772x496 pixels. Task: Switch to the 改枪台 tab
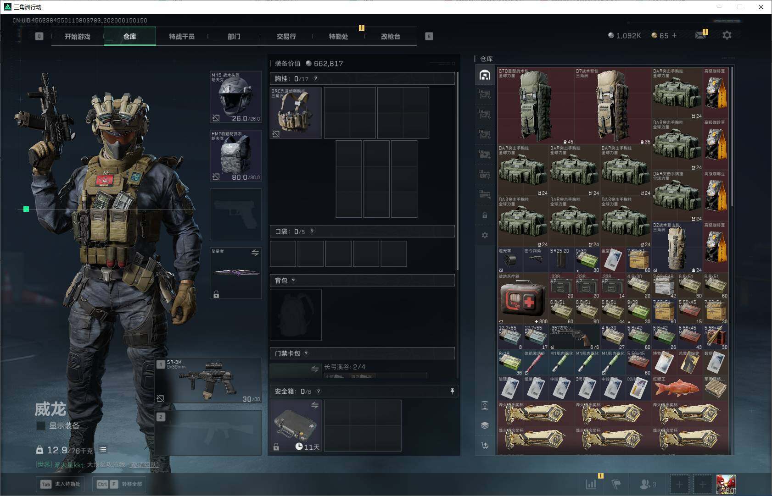tap(391, 36)
